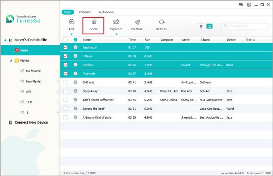Screen dimensions: 273x176
Task: Sort by the Genre column header
Action: [x=231, y=40]
